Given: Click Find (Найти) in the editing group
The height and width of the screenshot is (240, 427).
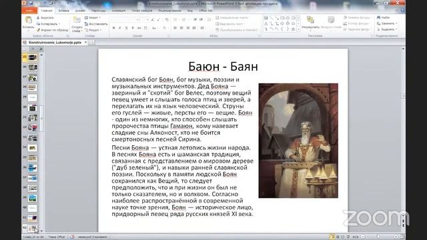Looking at the screenshot, I should (x=384, y=17).
